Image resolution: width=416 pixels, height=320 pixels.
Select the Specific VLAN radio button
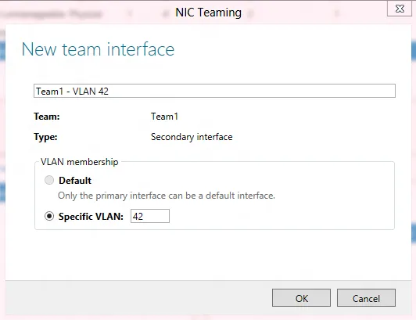click(x=49, y=216)
